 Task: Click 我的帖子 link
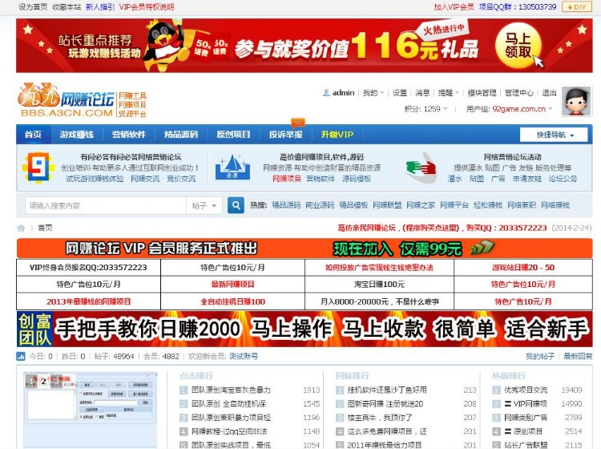(x=539, y=356)
